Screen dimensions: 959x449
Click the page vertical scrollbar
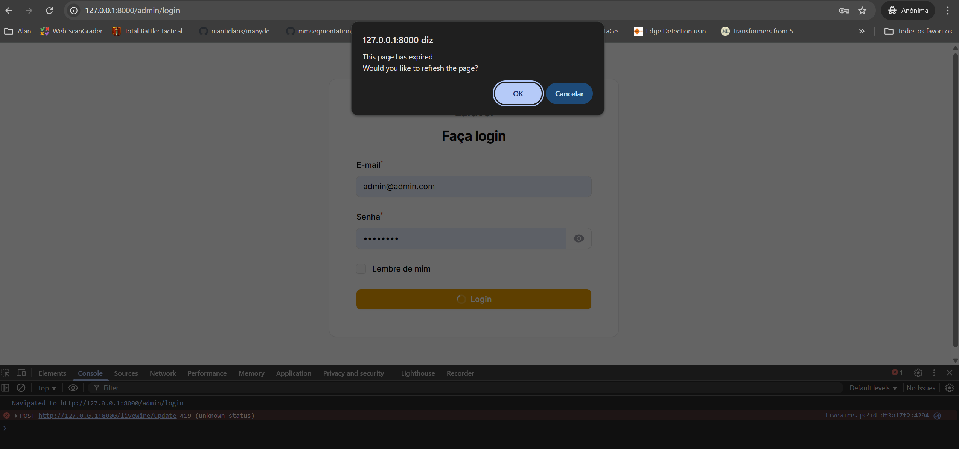coord(955,199)
